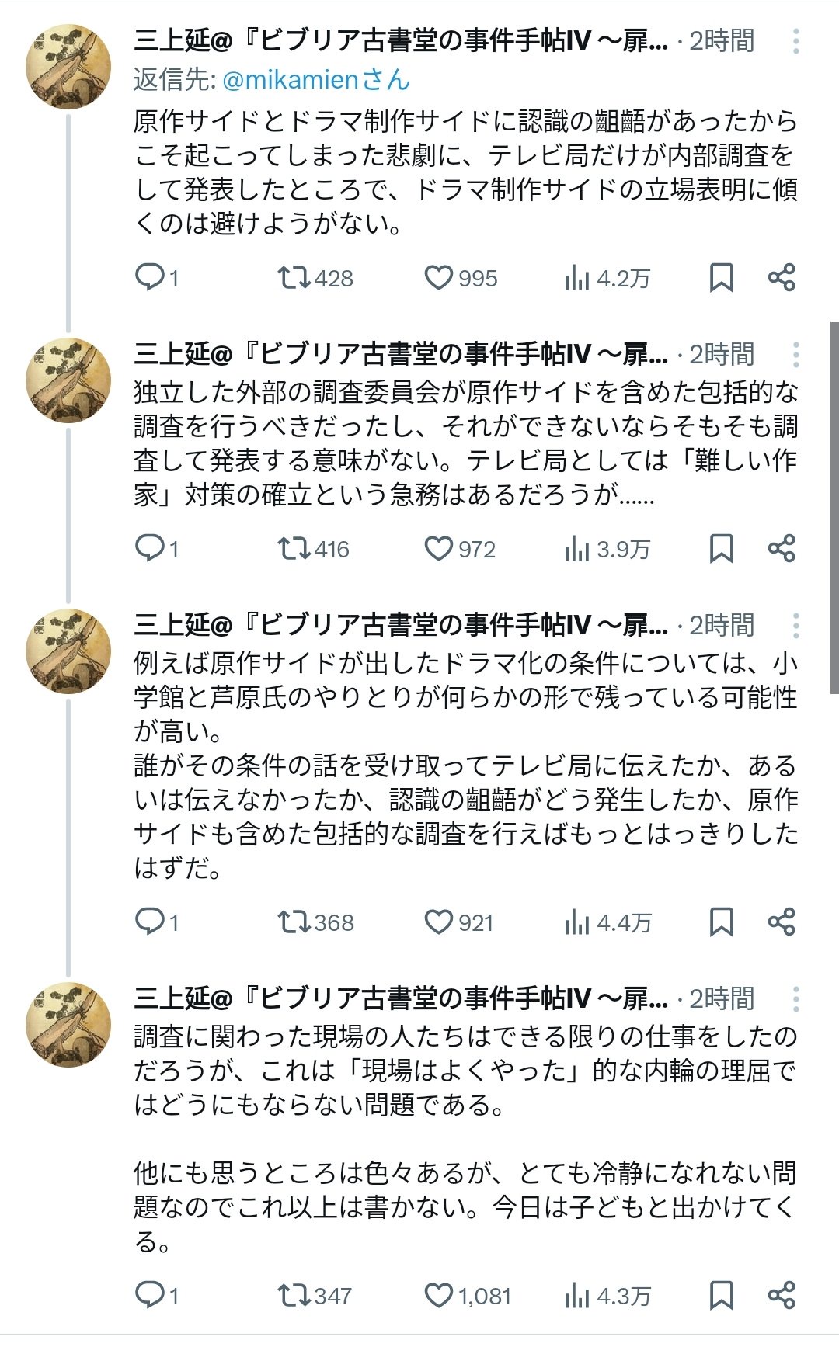This screenshot has width=839, height=1347.
Task: Retweet the post with 428 retweets
Action: point(294,277)
